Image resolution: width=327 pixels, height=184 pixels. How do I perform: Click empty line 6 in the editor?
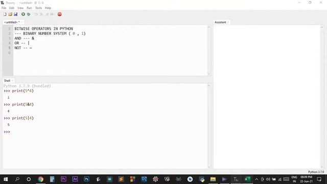[110, 53]
